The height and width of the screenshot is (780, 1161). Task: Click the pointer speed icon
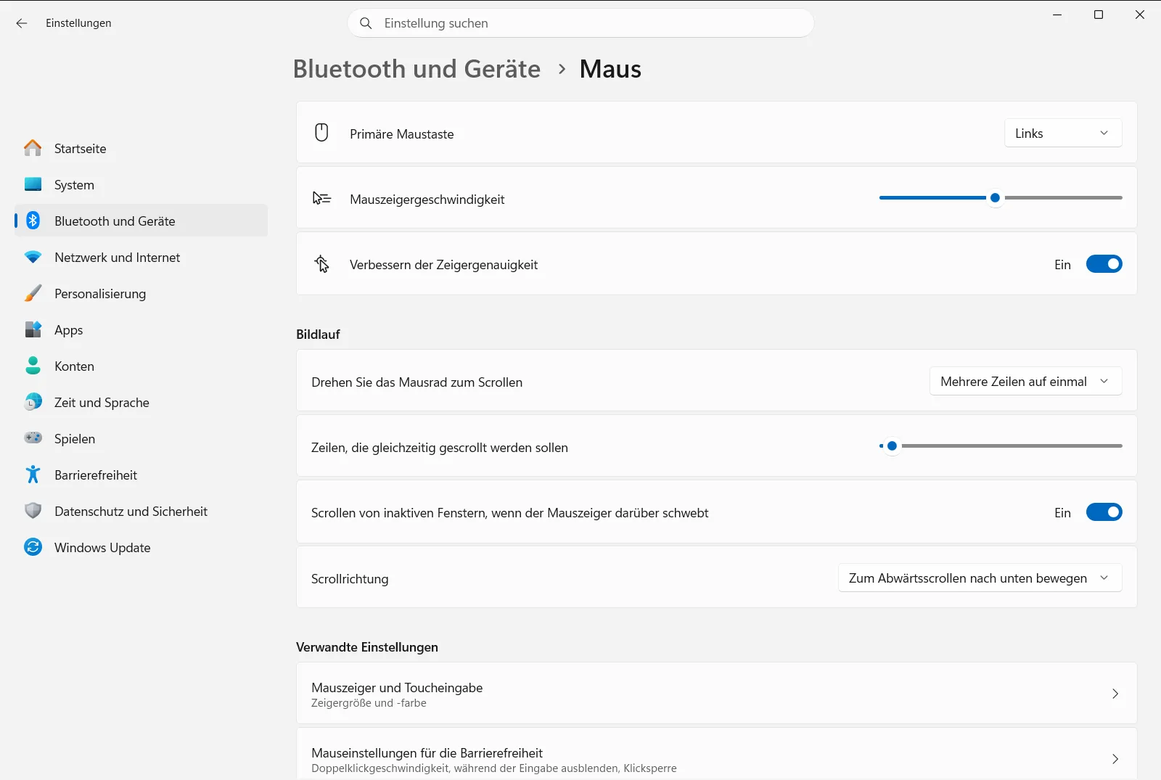[321, 198]
